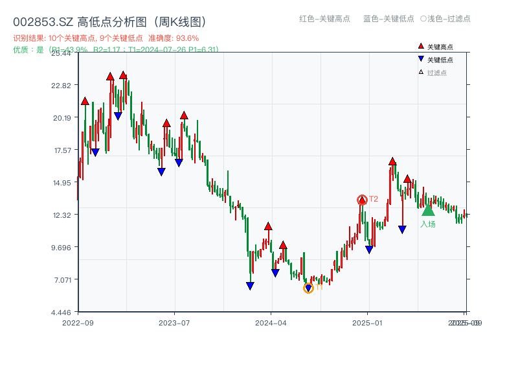Click the red triangle atop the mid-2023 rebound
518x389 pixels.
click(x=185, y=114)
